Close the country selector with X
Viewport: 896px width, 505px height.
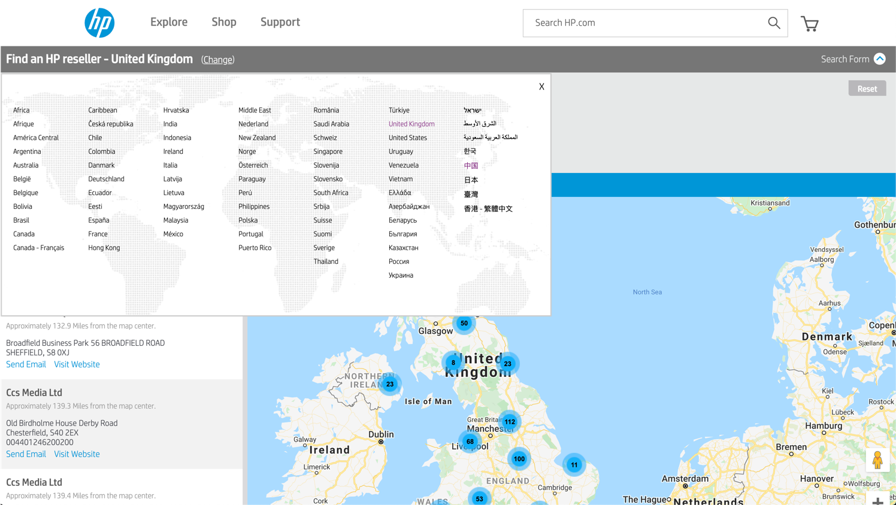(x=541, y=87)
